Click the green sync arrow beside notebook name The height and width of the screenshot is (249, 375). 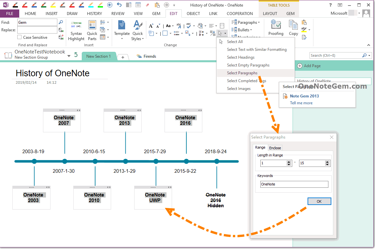click(x=76, y=55)
